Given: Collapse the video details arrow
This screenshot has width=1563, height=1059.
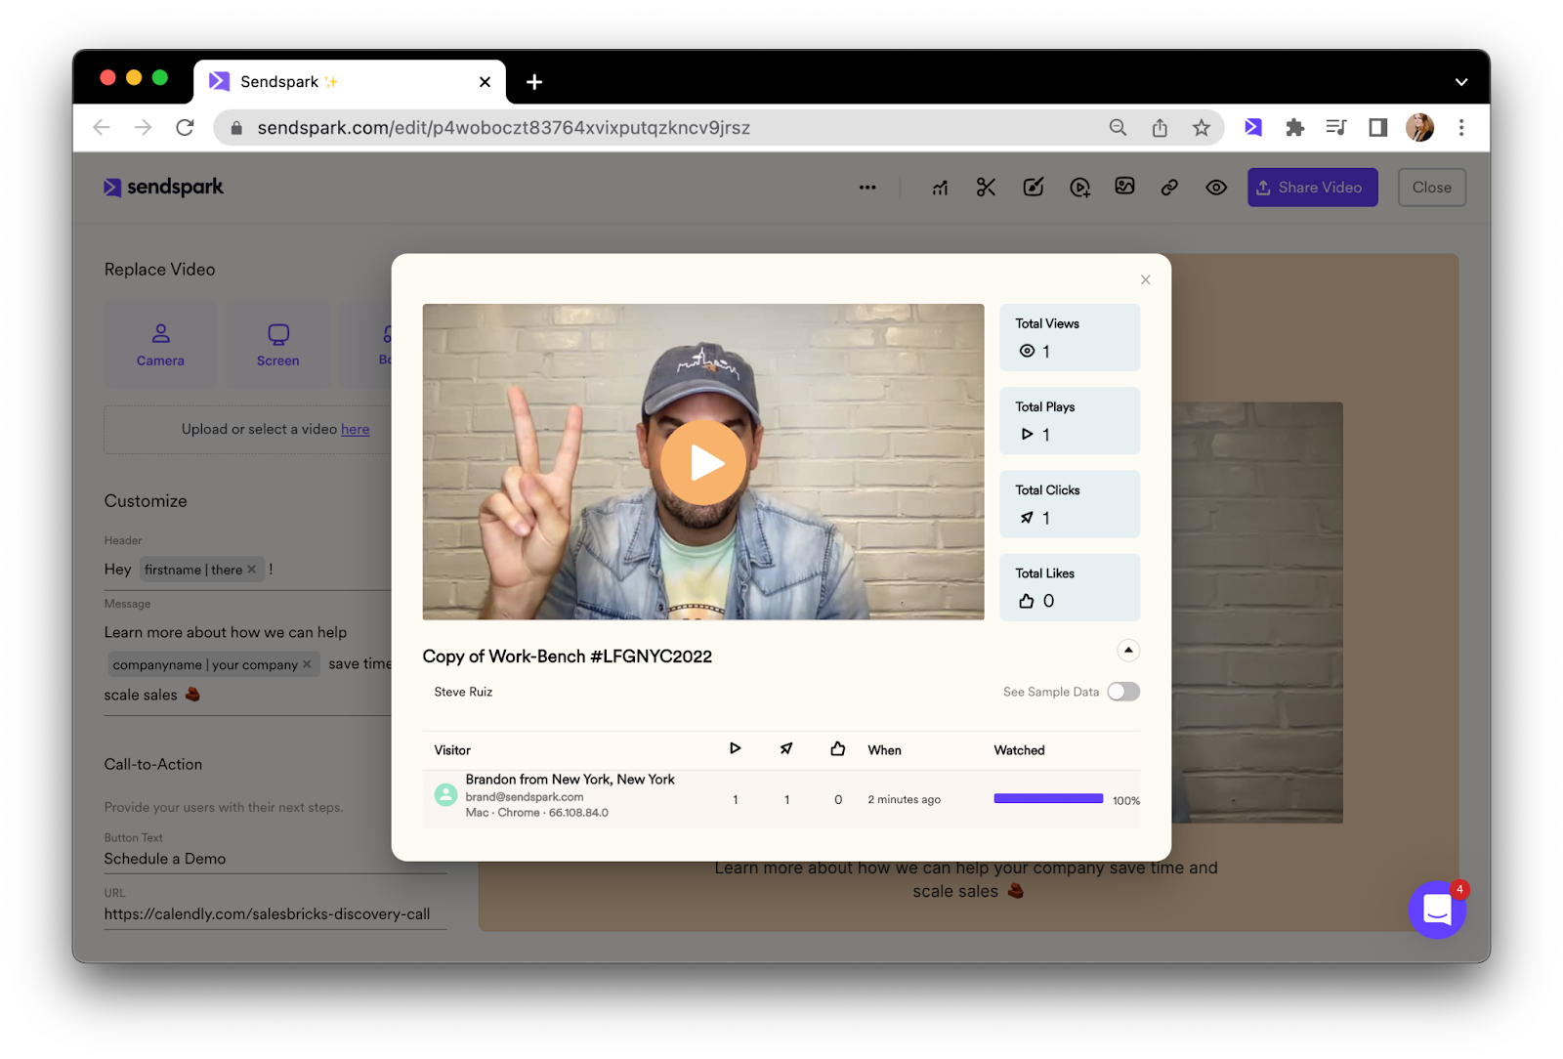Looking at the screenshot, I should pyautogui.click(x=1128, y=651).
